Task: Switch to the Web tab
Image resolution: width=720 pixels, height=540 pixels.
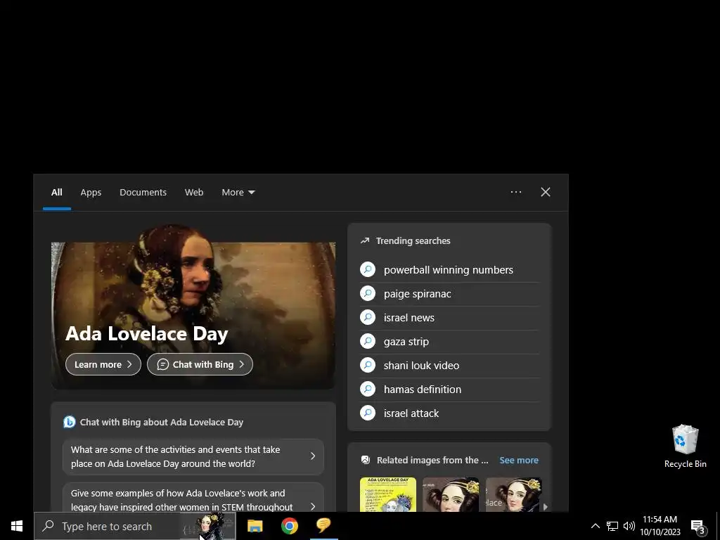Action: click(x=194, y=193)
